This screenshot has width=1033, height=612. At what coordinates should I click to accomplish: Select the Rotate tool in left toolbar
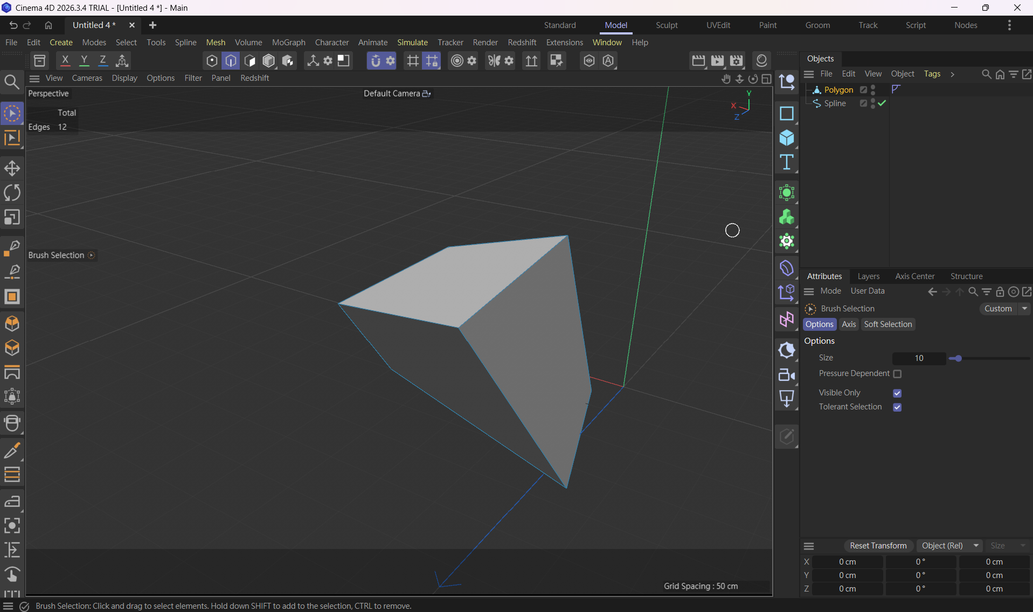pos(12,193)
